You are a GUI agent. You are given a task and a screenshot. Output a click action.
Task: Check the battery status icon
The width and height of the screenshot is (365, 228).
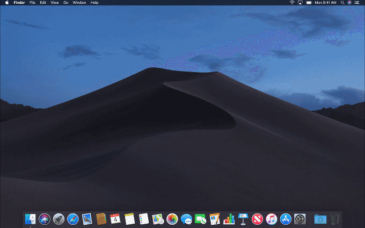(309, 3)
